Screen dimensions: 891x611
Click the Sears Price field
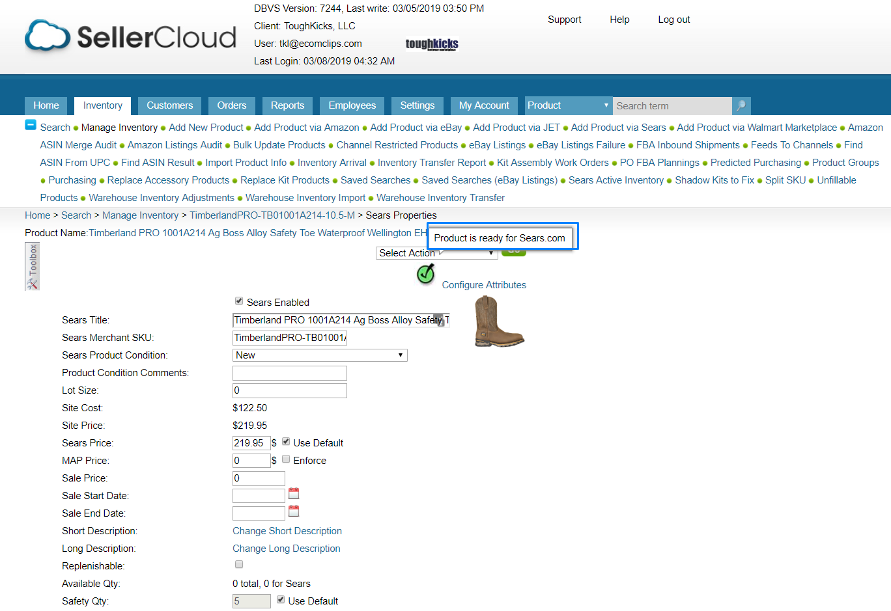click(251, 443)
